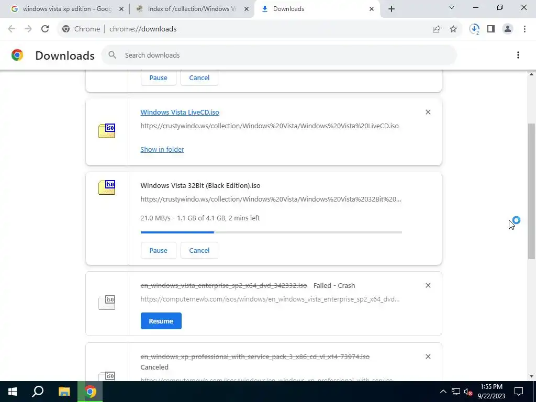Click the Canceled status text
536x402 pixels.
tap(154, 367)
